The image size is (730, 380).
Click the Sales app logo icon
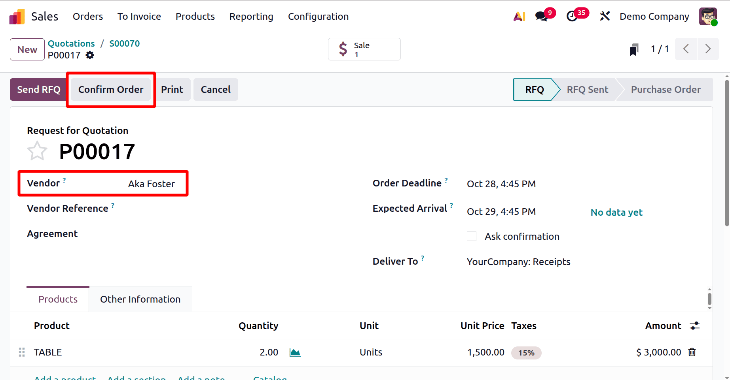point(17,16)
